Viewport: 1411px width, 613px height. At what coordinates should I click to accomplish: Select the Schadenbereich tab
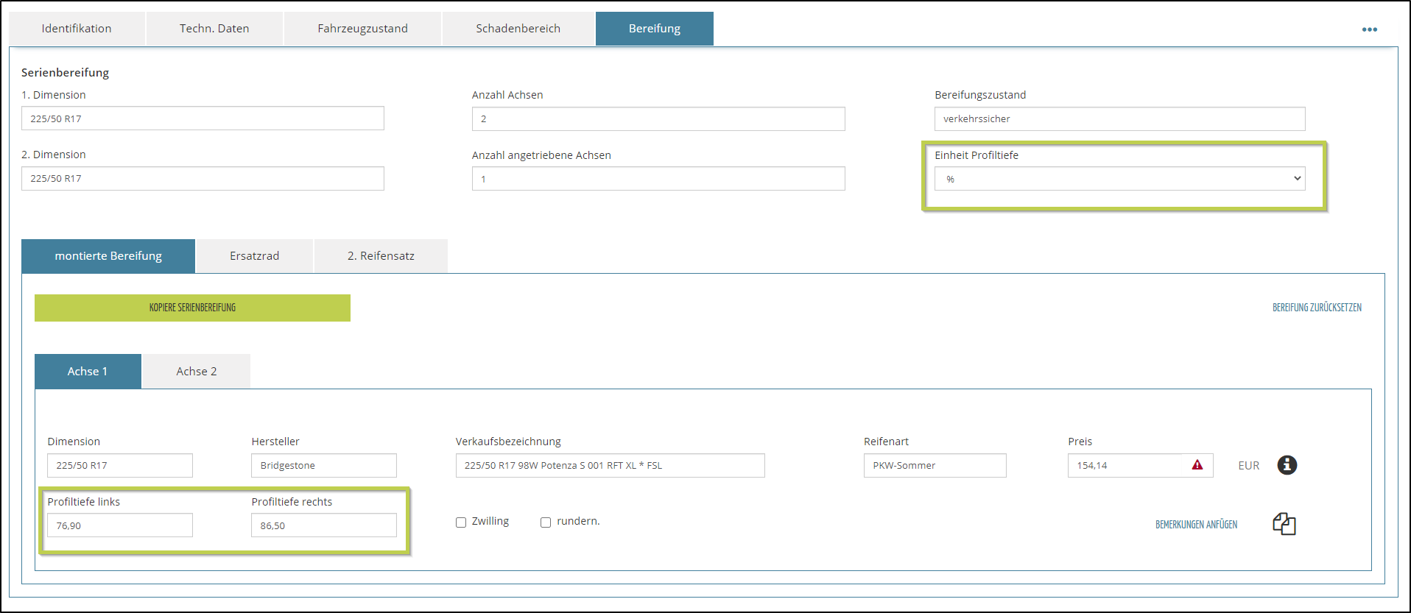(518, 29)
